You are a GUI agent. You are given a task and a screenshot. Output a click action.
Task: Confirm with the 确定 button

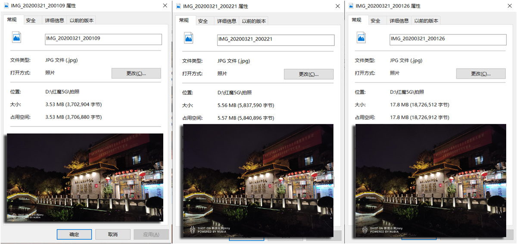pyautogui.click(x=74, y=235)
